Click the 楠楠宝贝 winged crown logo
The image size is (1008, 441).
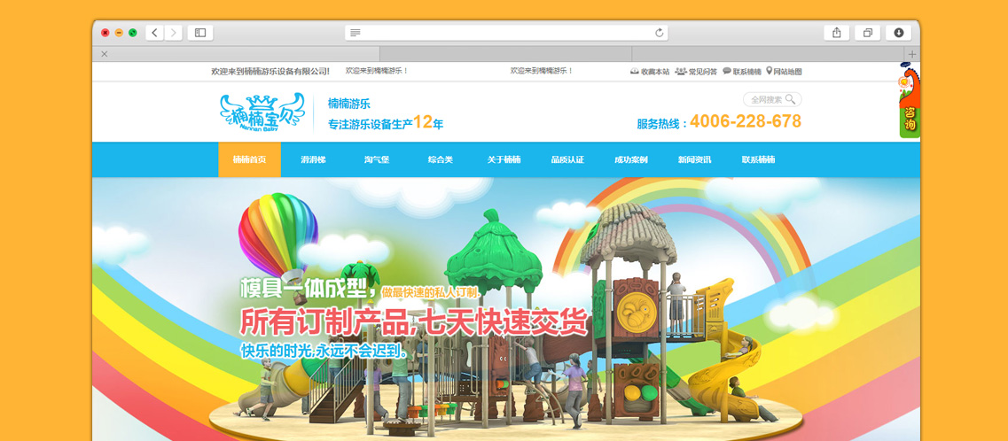click(262, 112)
